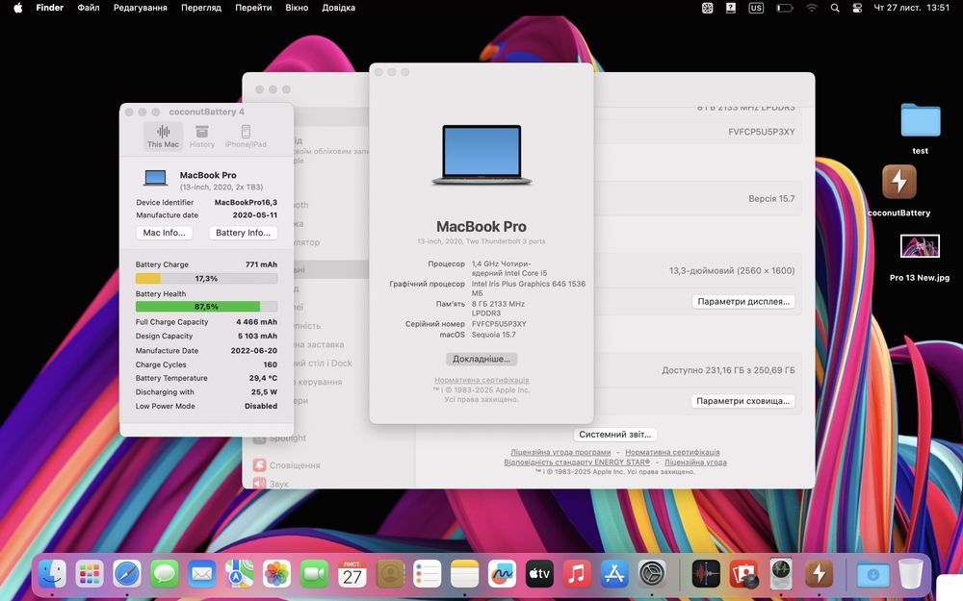
Task: Open Control Center from the menu bar
Action: pyautogui.click(x=857, y=8)
